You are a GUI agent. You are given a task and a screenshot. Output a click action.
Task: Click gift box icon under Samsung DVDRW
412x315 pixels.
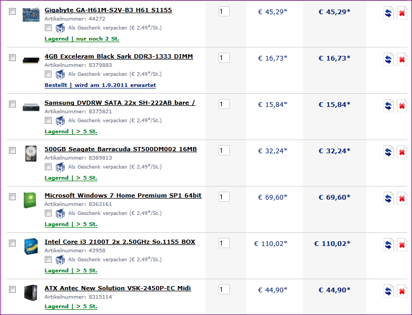pos(60,121)
